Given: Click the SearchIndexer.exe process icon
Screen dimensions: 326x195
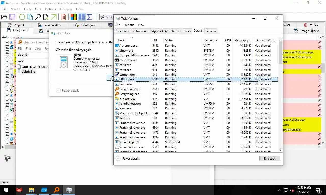Looking at the screenshot, I should [117, 147].
